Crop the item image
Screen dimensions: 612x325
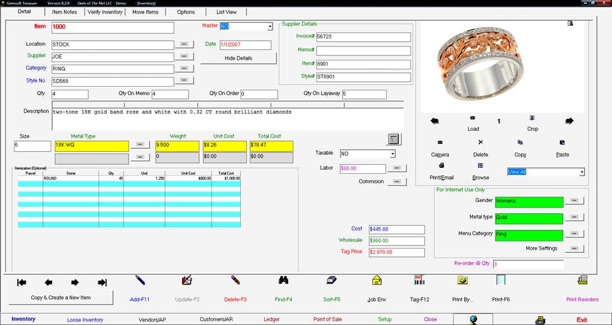click(532, 118)
